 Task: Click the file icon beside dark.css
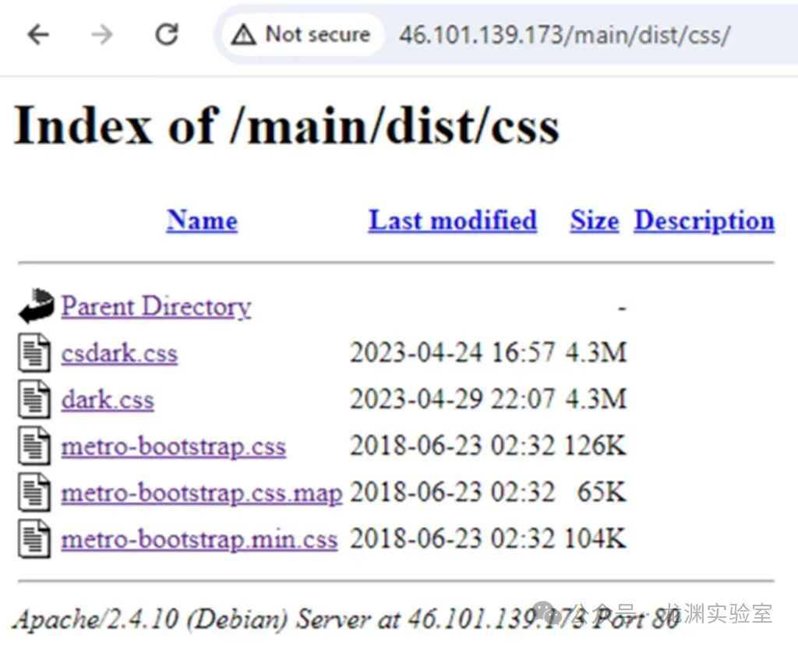pos(34,399)
